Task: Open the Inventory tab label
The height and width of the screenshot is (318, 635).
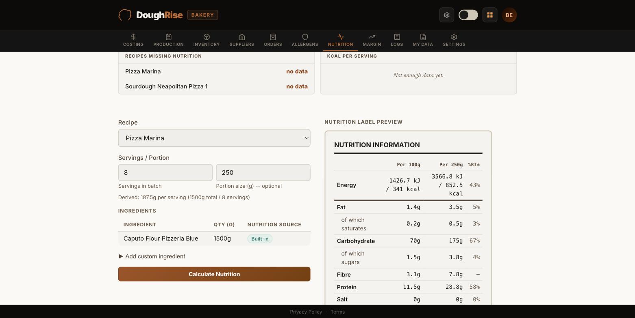Action: [207, 44]
